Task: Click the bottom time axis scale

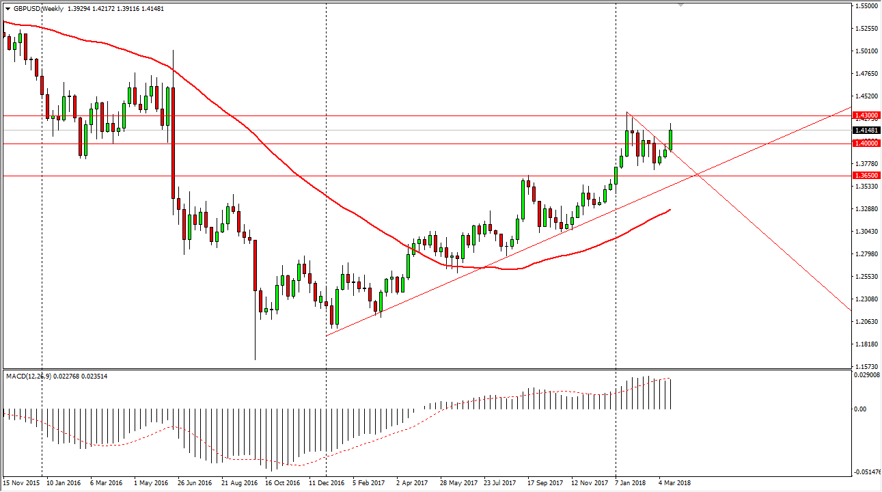Action: [410, 482]
